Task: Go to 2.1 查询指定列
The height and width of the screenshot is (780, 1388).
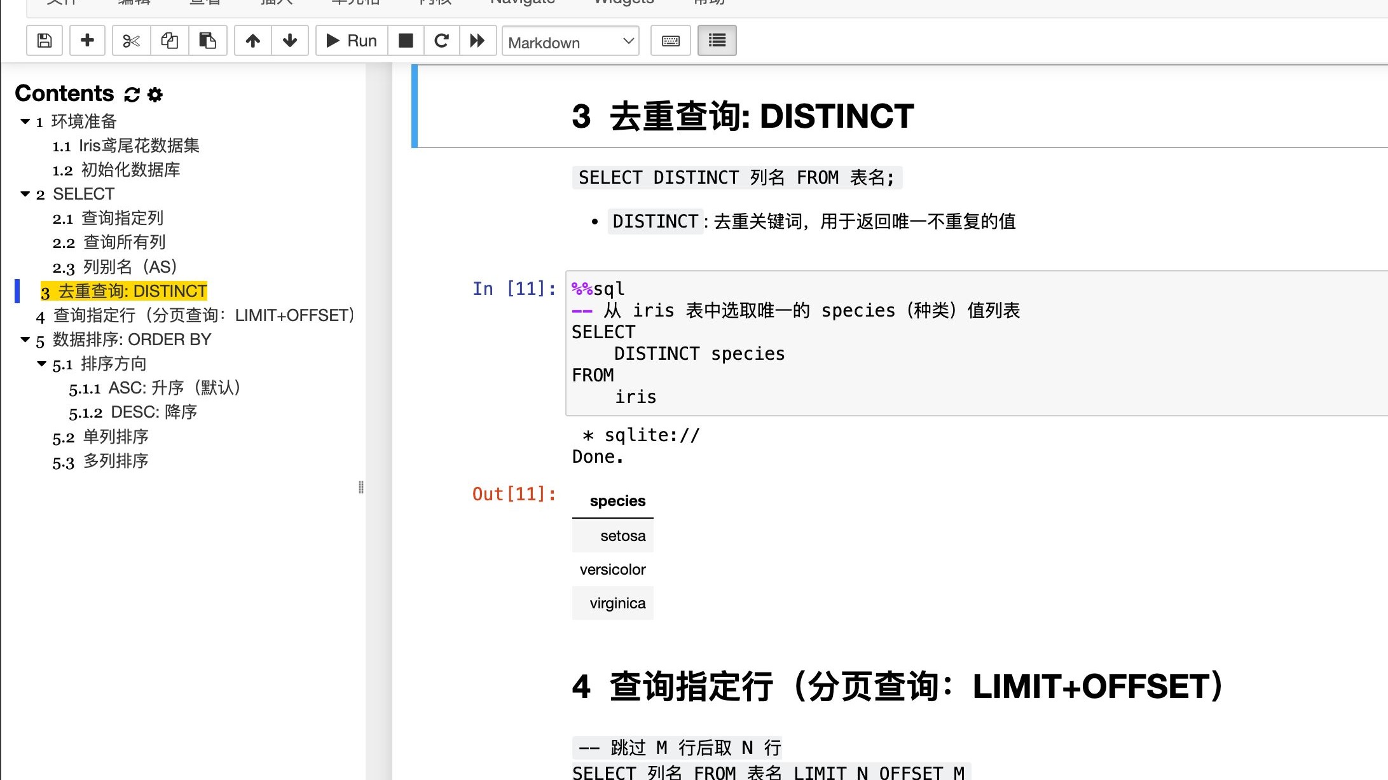Action: (108, 218)
